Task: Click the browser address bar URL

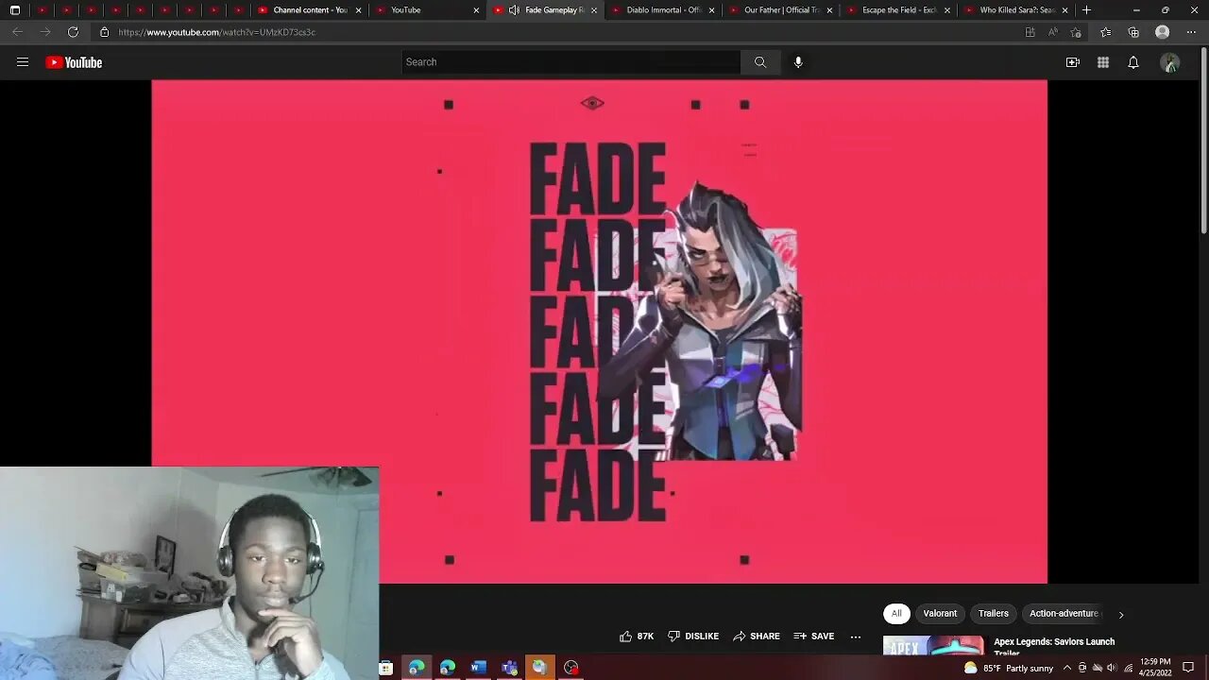Action: 216,32
